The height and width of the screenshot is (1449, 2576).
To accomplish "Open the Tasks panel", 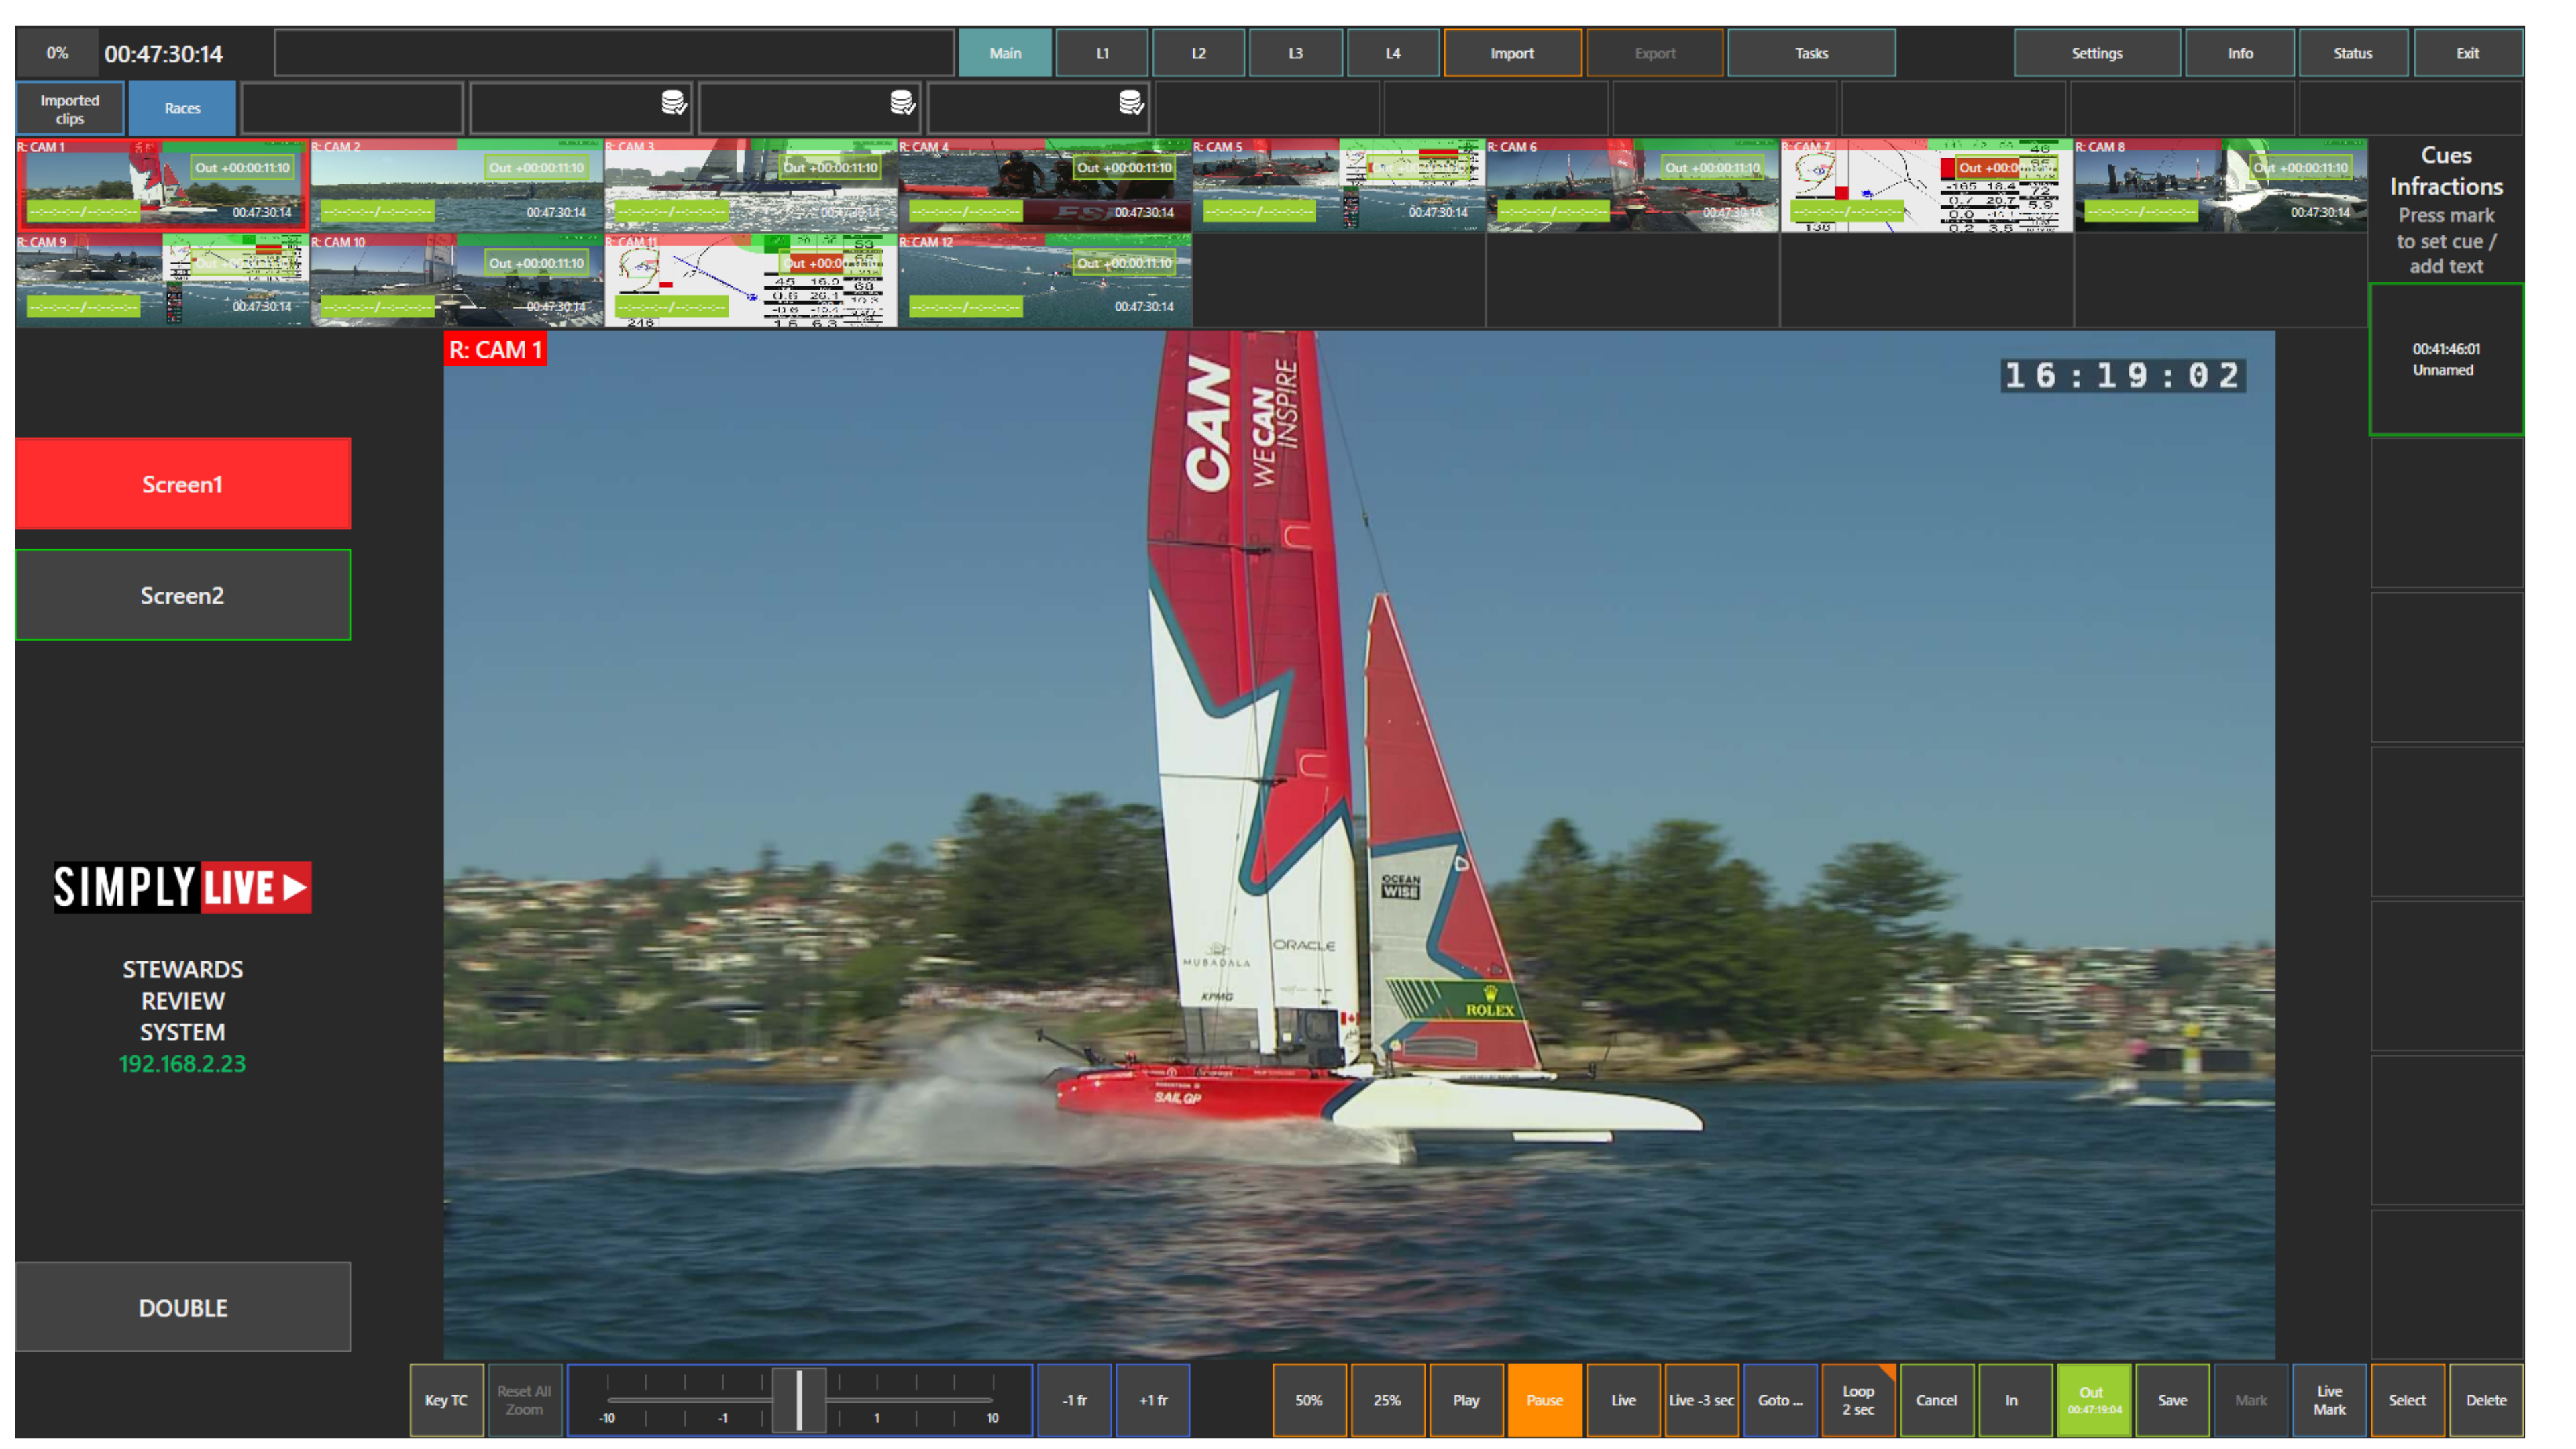I will point(1811,53).
